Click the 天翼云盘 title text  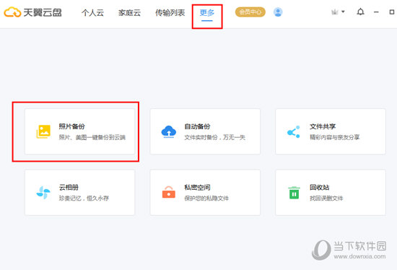[x=43, y=12]
